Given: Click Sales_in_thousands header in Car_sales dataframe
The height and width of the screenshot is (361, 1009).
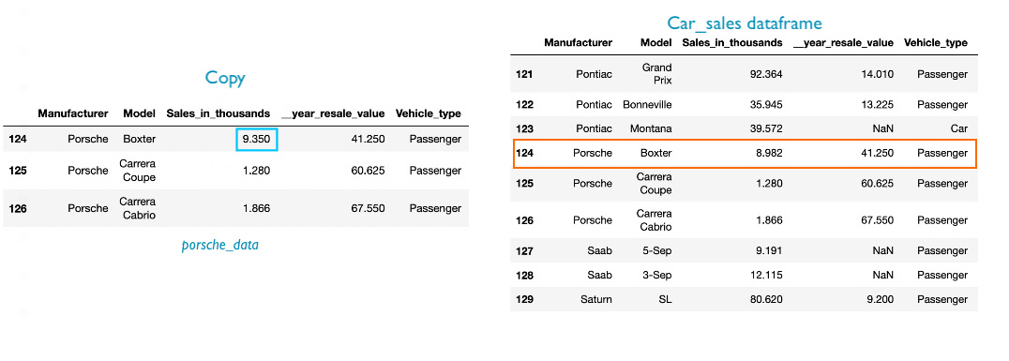Looking at the screenshot, I should 732,42.
